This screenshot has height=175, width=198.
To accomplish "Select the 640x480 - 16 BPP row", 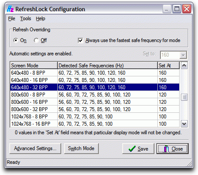I will click(95, 80).
